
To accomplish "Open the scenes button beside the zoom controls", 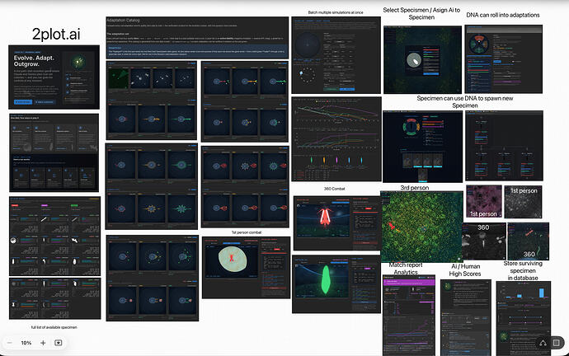I will (x=58, y=343).
